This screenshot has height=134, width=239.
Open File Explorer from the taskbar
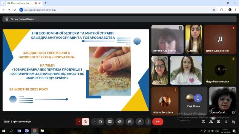[42, 131]
